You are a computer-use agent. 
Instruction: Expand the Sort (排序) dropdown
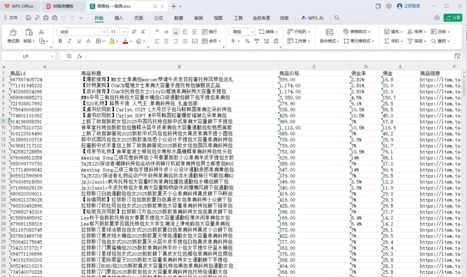tap(425, 32)
